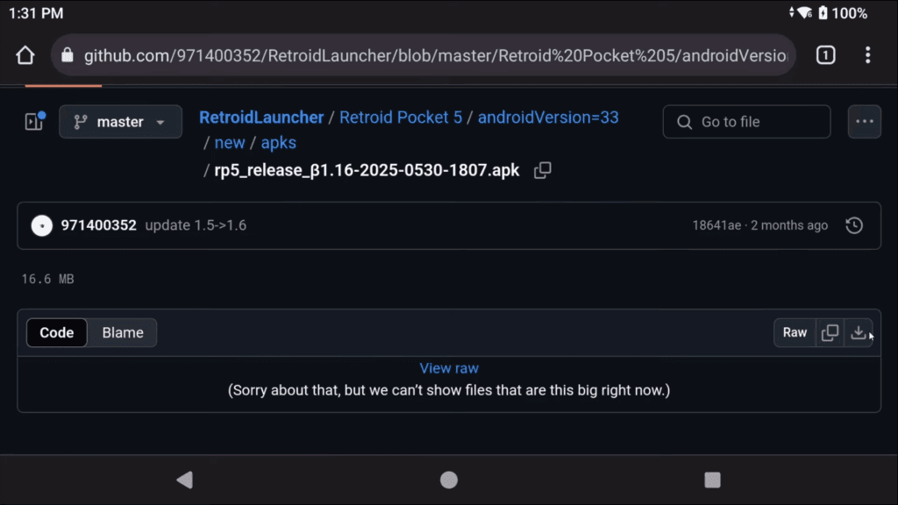
Task: Go to the androidVersion=33 folder
Action: click(x=548, y=117)
